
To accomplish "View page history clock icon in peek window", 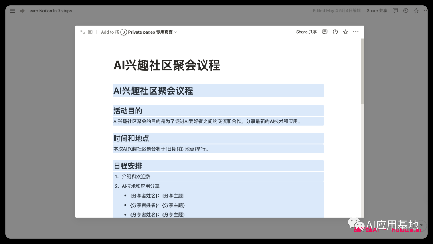I will pyautogui.click(x=335, y=32).
